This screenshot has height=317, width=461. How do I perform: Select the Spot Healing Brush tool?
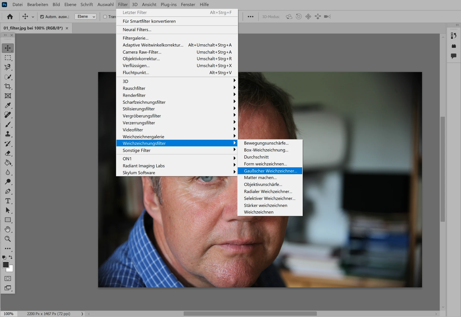click(8, 115)
